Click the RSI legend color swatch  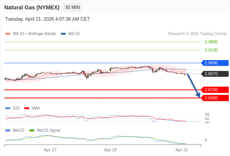(x=8, y=108)
